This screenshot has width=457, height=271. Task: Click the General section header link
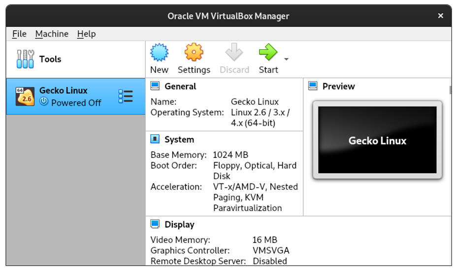pos(180,86)
